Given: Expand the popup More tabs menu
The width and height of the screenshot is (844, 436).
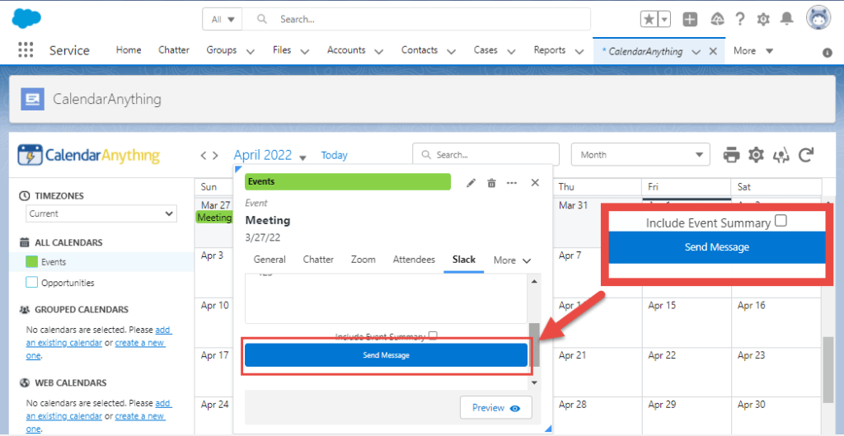Looking at the screenshot, I should click(513, 260).
